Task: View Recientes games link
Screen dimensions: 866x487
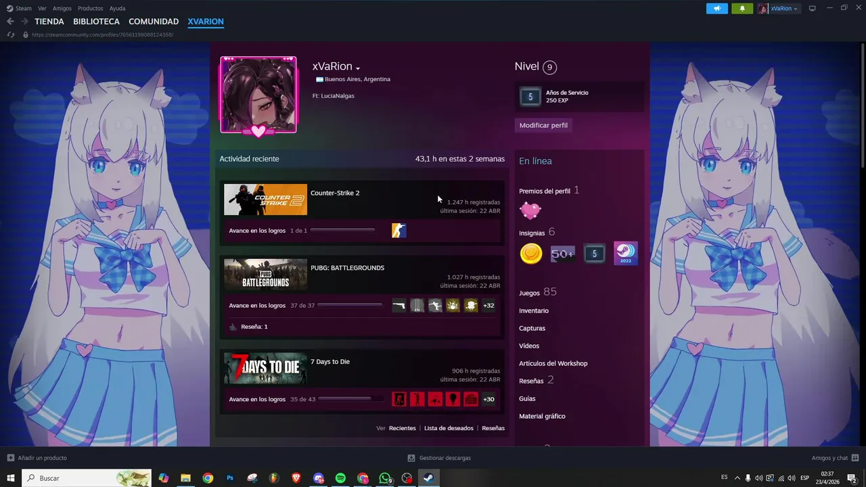Action: pos(403,428)
